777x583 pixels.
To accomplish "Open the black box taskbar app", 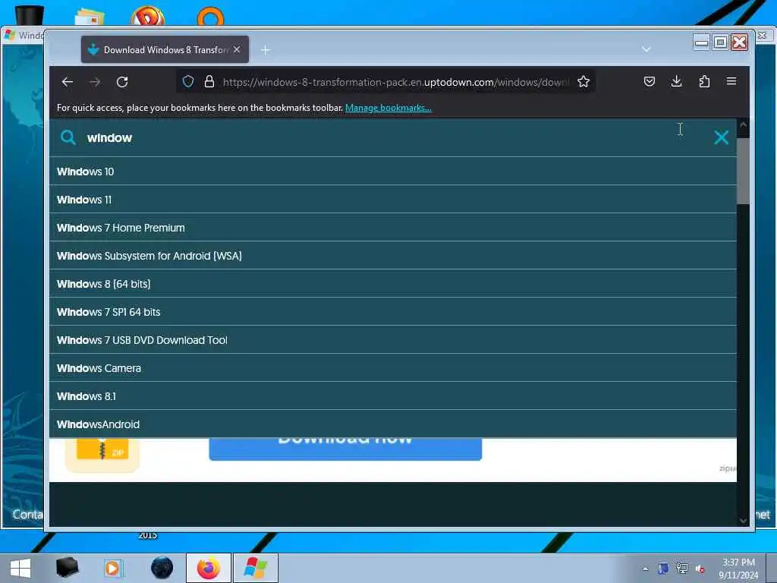I will tap(67, 568).
